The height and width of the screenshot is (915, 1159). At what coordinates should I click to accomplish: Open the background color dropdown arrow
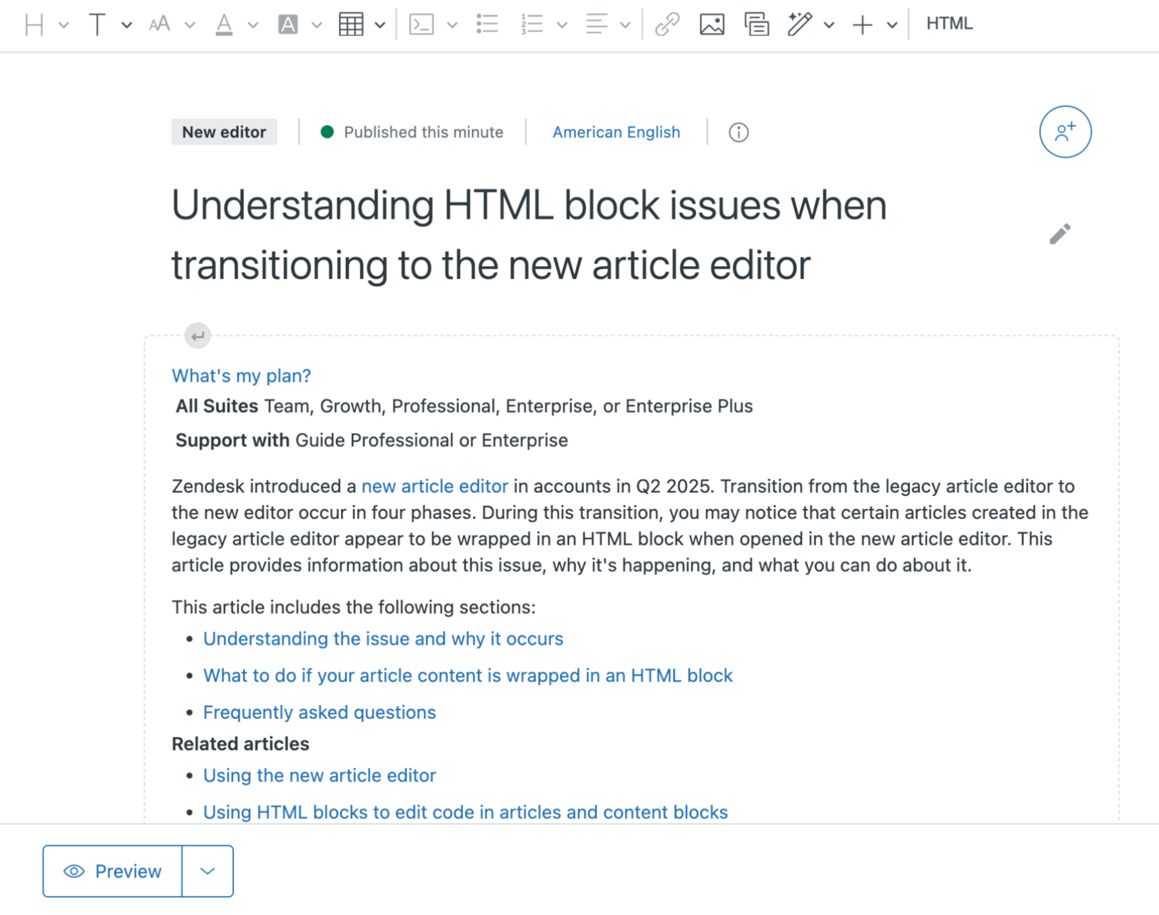(317, 25)
